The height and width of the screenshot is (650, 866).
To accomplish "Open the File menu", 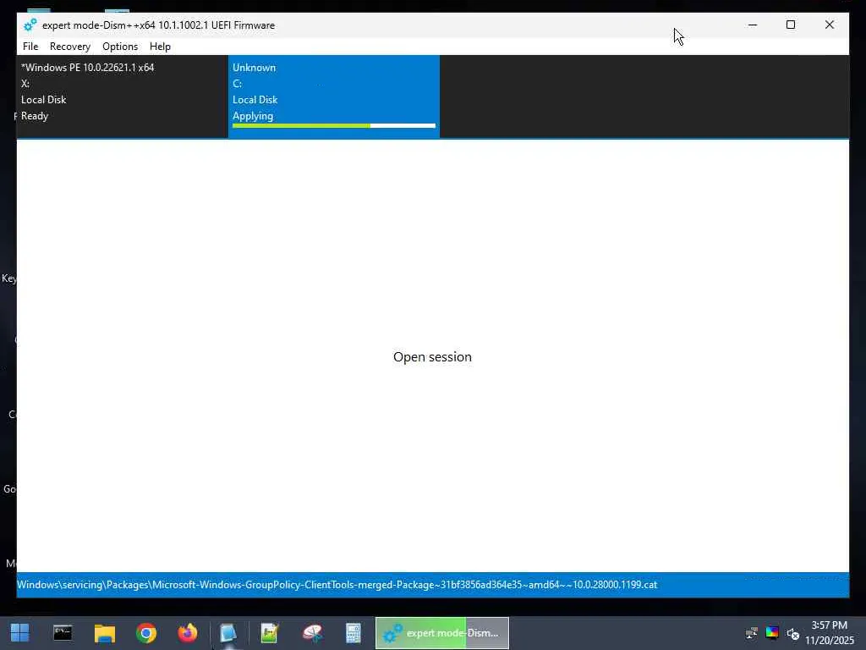I will coord(30,47).
